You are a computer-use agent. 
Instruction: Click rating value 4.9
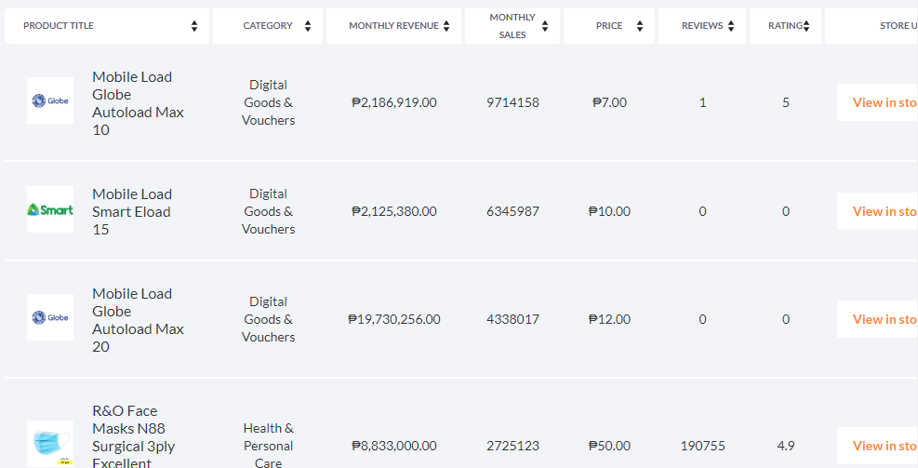(x=786, y=446)
